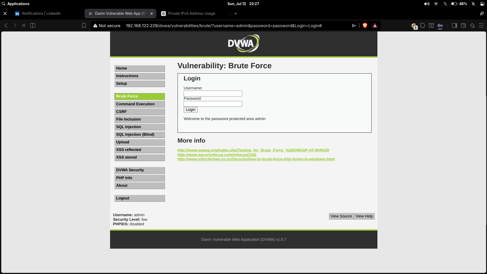Click the browser back arrow
Viewport: 487px width, 274px height.
coord(6,25)
